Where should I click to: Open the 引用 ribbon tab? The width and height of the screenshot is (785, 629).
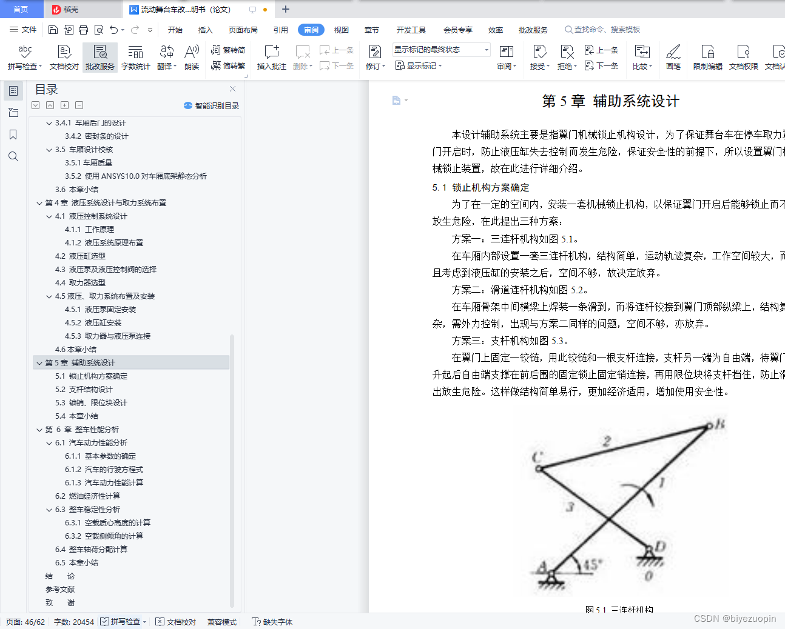281,30
